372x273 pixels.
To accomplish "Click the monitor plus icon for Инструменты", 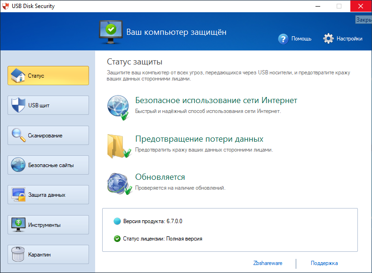I will click(x=18, y=225).
